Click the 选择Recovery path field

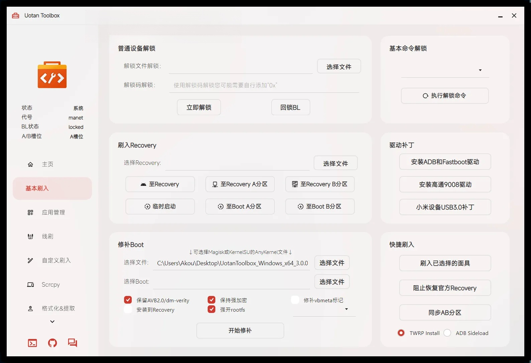tap(237, 163)
